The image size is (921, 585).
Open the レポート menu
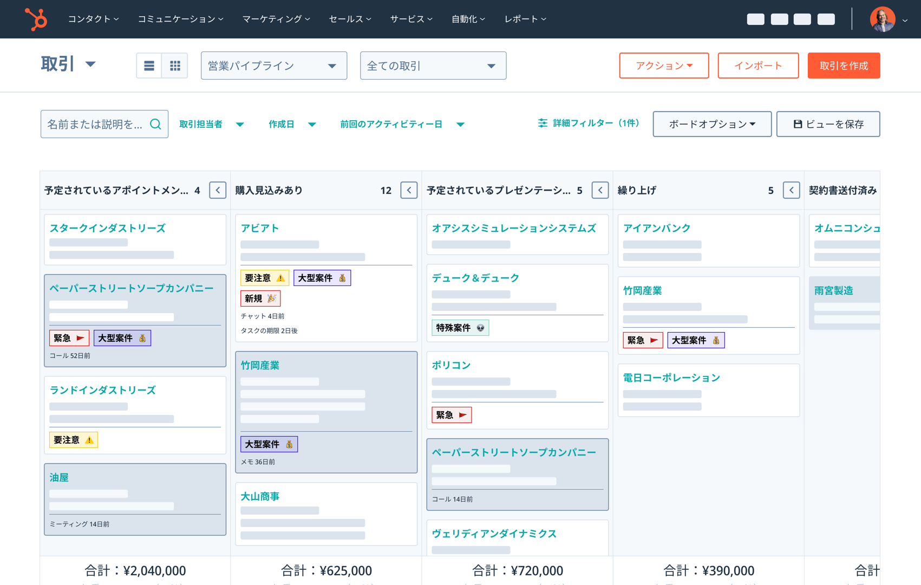524,18
